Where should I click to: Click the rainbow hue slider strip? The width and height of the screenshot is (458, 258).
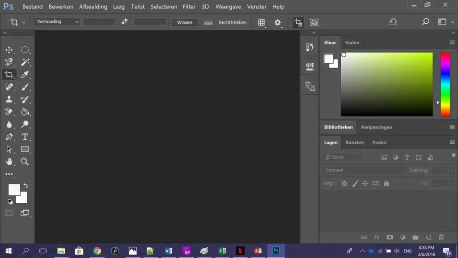click(x=445, y=84)
